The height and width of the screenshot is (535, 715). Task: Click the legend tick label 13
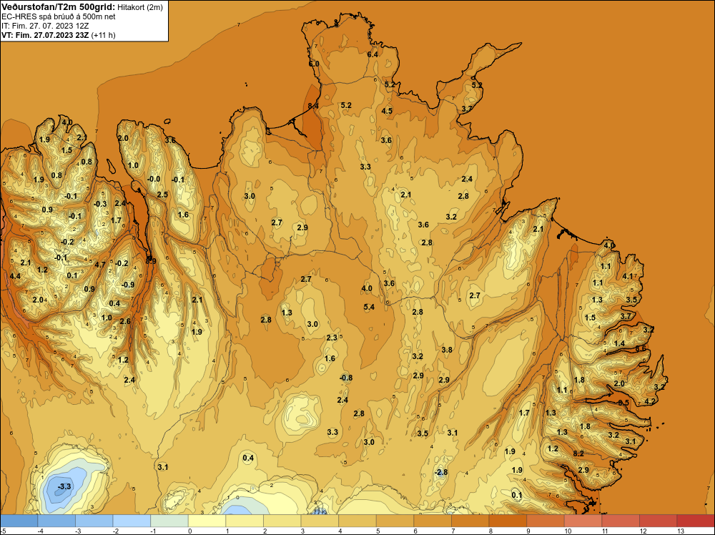tap(681, 531)
